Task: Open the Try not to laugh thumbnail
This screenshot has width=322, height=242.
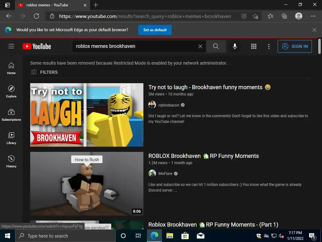Action: [87, 115]
